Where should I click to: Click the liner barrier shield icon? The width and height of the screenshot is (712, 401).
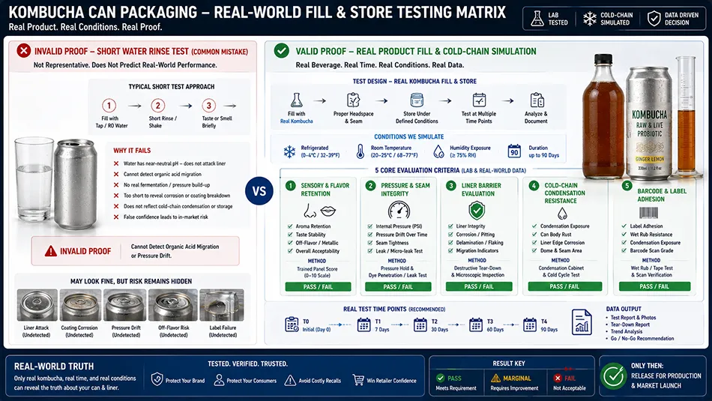coord(477,211)
